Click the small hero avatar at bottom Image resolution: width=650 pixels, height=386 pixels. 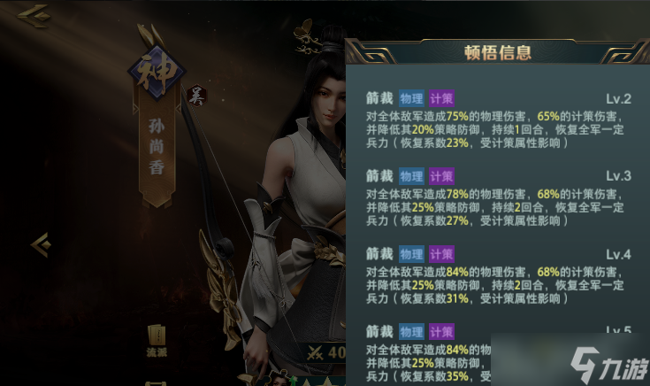(279, 379)
